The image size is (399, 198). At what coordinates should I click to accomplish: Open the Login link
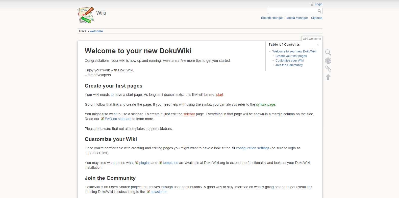point(318,4)
